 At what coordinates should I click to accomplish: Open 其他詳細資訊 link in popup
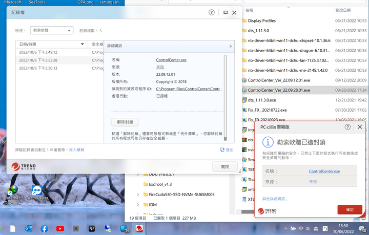click(275, 199)
